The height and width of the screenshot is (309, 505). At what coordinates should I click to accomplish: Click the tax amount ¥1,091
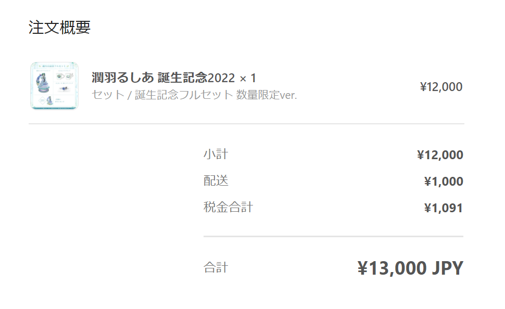point(444,209)
